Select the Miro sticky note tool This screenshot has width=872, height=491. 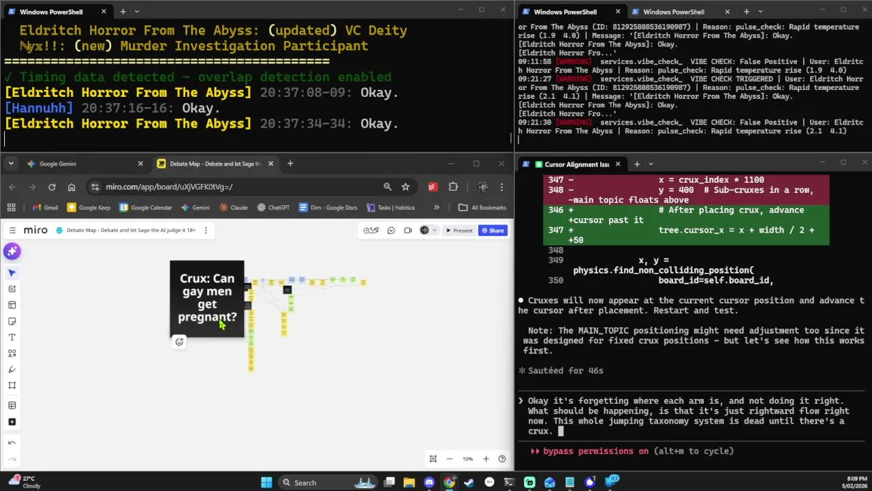pos(12,321)
